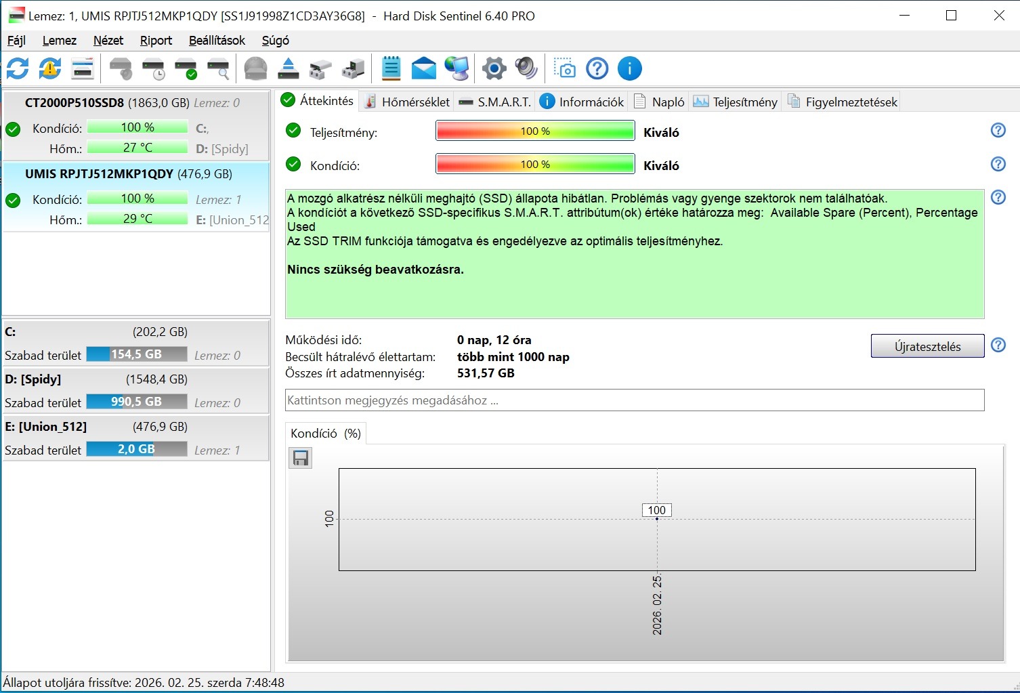Click the help icon beside Teljesítmény row
Screen dimensions: 1020x693
(998, 130)
